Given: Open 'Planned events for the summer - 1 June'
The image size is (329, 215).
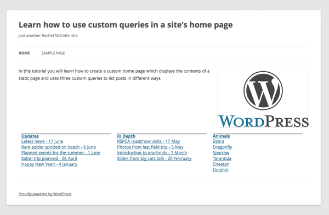Looking at the screenshot, I should (61, 153).
